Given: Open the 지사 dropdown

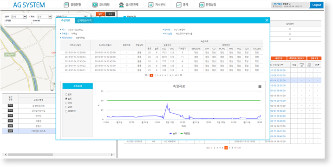Looking at the screenshot, I should point(44,17).
